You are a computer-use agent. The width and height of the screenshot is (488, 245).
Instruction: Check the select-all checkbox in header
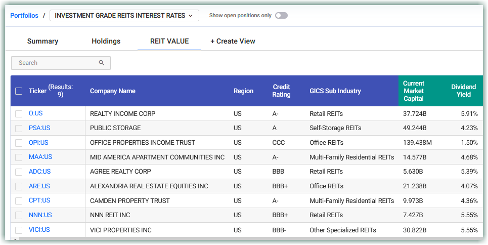[19, 91]
